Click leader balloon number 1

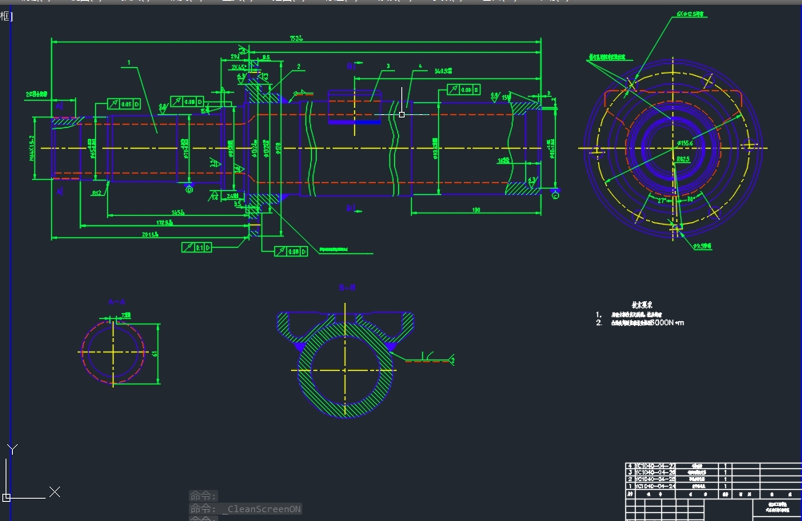coord(129,62)
